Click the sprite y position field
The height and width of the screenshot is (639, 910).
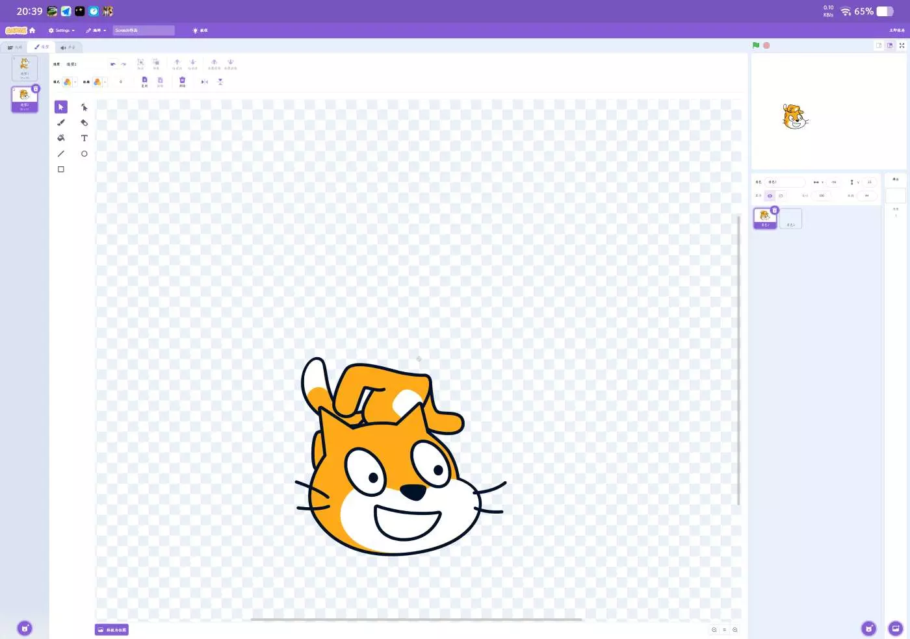click(869, 182)
